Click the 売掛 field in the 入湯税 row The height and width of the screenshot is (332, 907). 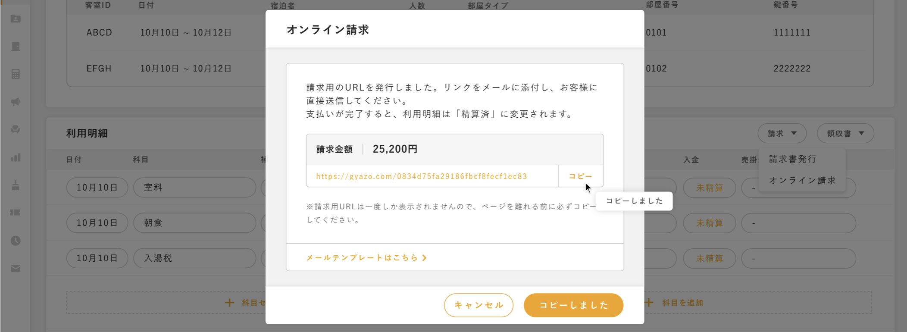tap(798, 259)
